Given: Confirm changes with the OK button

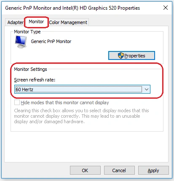Looking at the screenshot, I should point(85,170).
